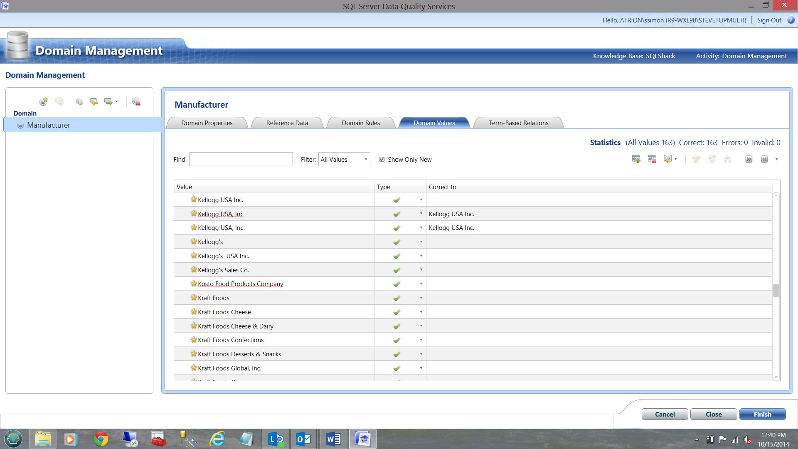Open type dropdown for Kosto Food Products Company
This screenshot has height=449, width=798.
pyautogui.click(x=421, y=284)
